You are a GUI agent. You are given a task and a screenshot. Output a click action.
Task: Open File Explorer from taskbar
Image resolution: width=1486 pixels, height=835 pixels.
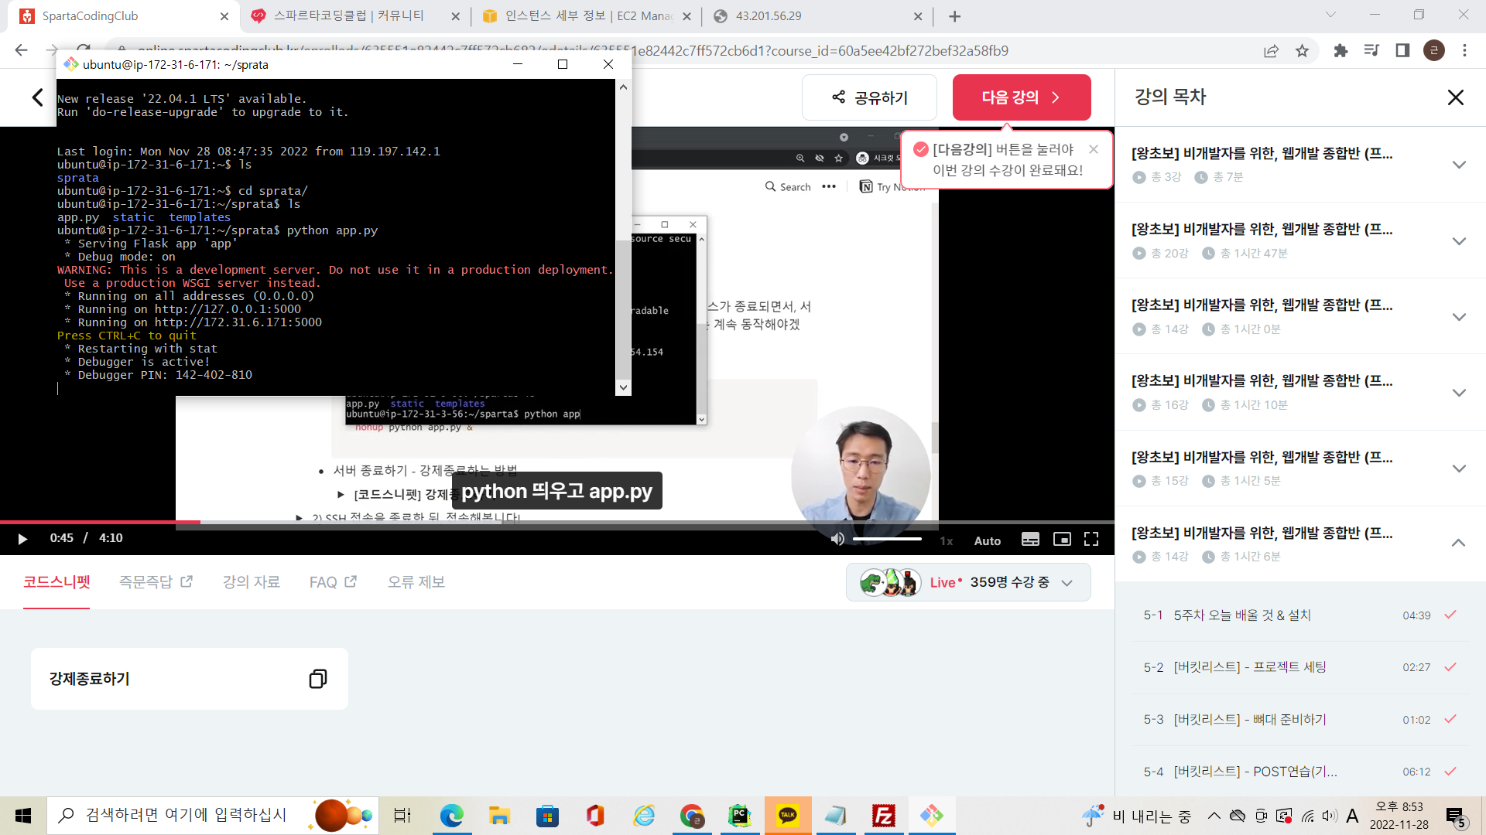coord(499,816)
